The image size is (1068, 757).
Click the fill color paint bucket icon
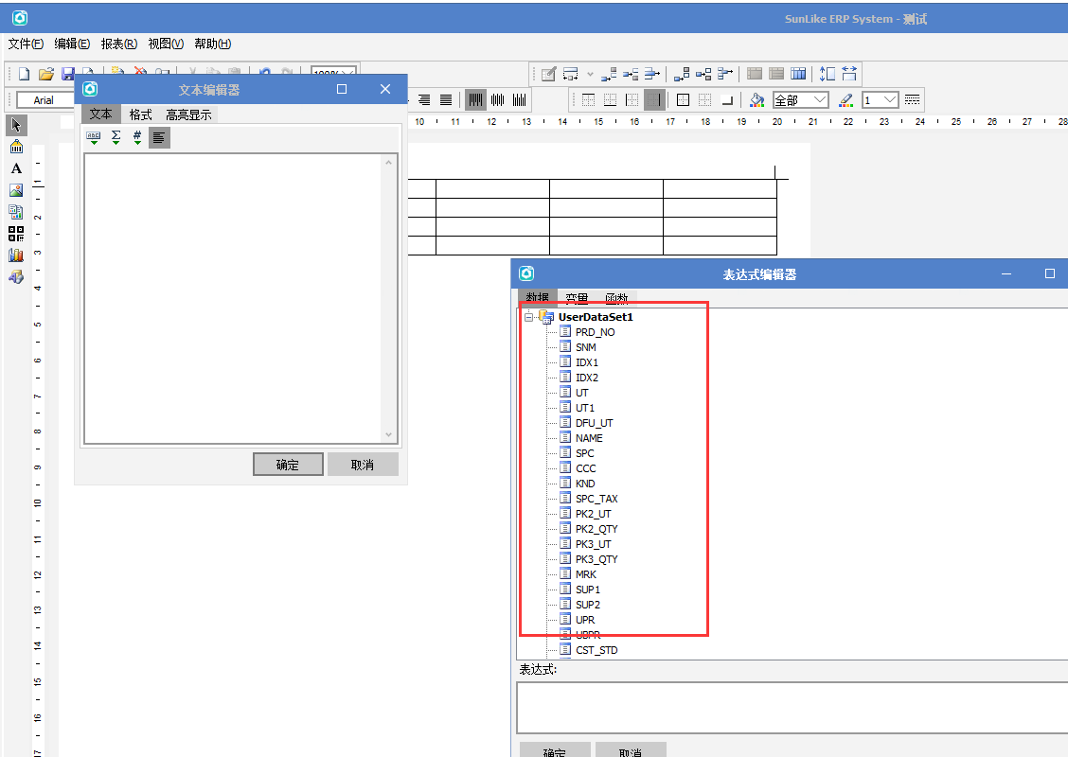tap(756, 100)
